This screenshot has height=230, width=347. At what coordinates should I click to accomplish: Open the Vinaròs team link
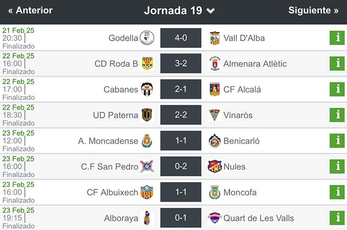click(x=238, y=115)
